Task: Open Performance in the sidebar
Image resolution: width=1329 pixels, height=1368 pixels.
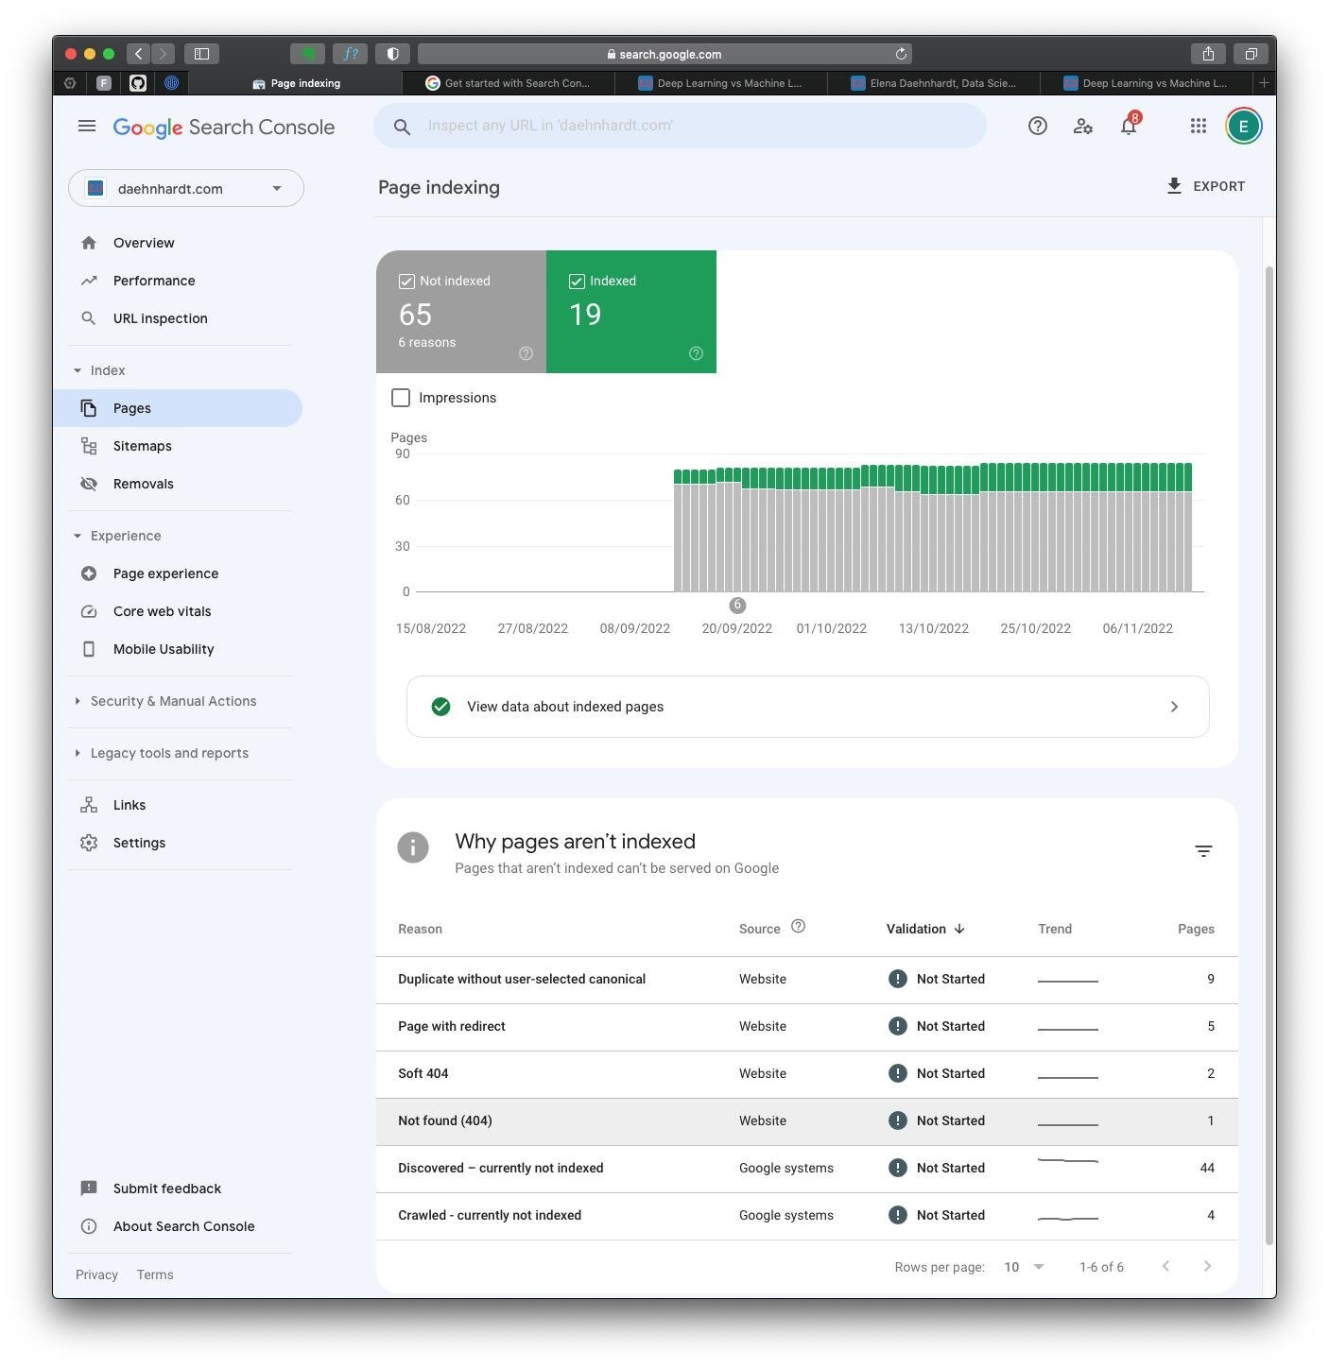Action: [x=178, y=281]
